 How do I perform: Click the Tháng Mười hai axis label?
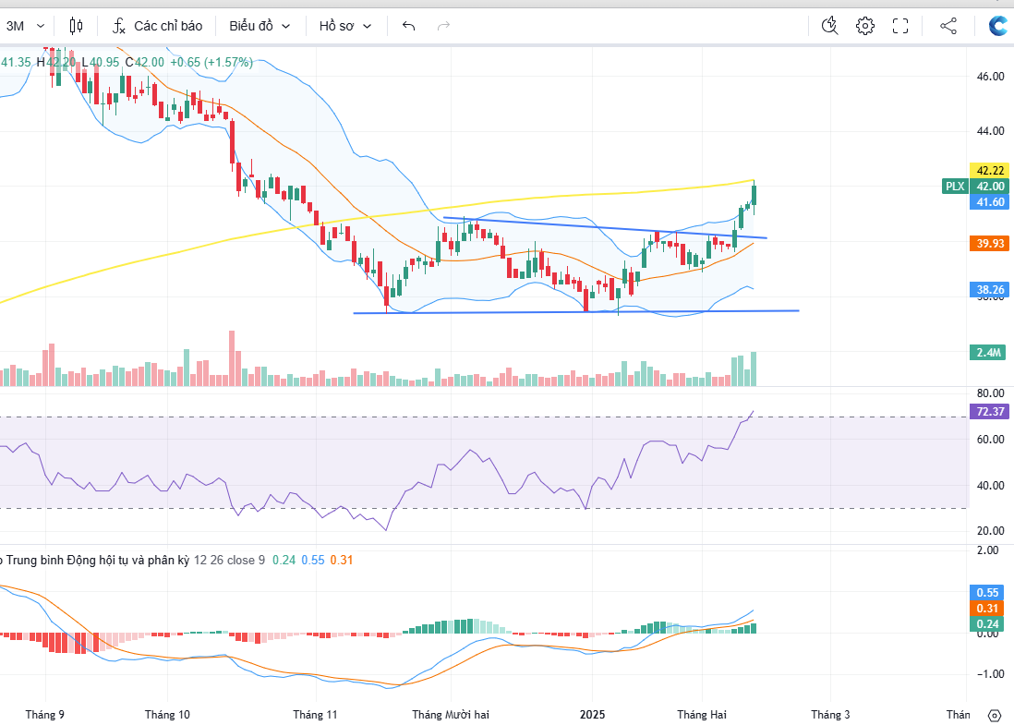pos(451,715)
